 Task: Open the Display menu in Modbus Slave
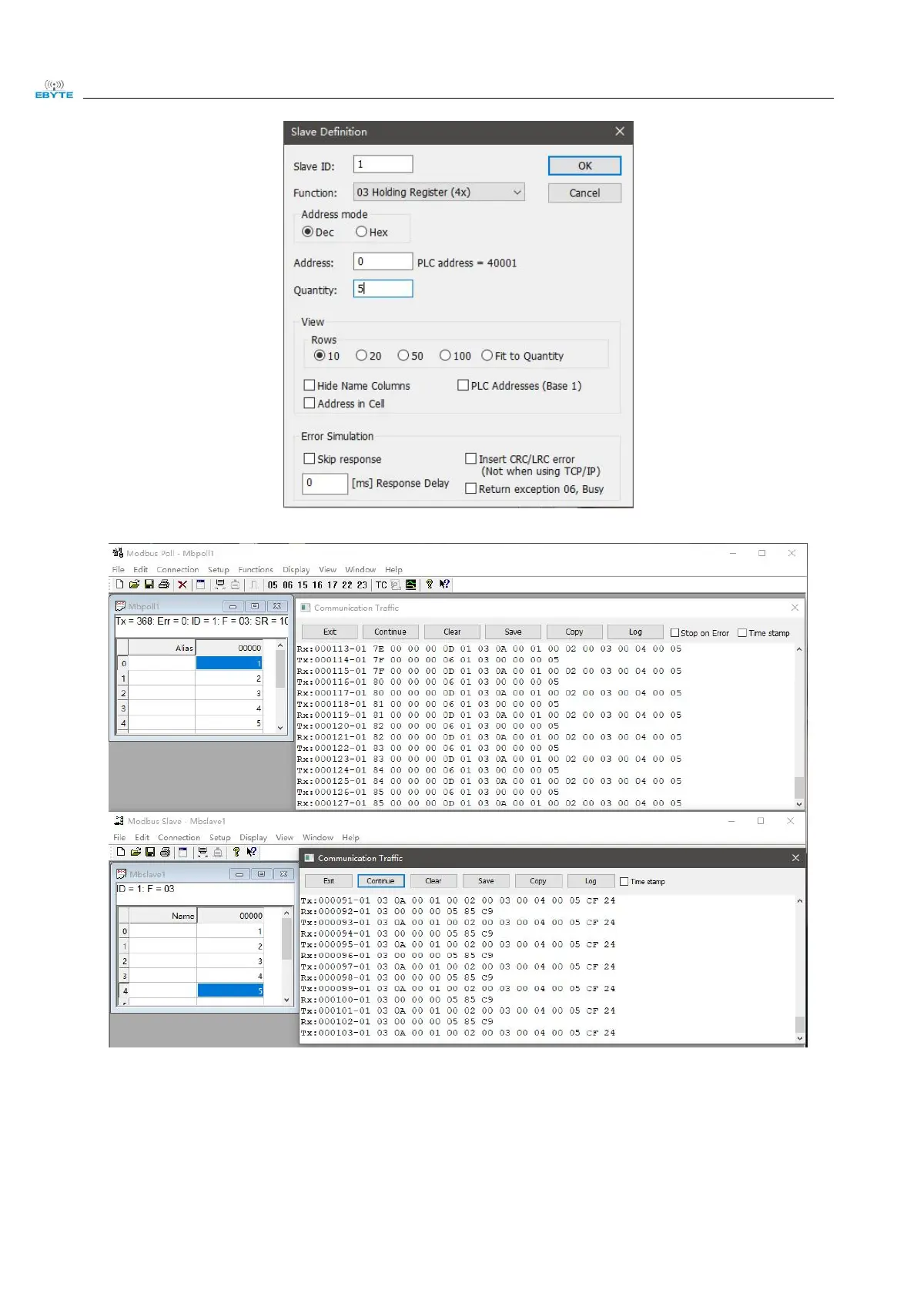tap(253, 837)
